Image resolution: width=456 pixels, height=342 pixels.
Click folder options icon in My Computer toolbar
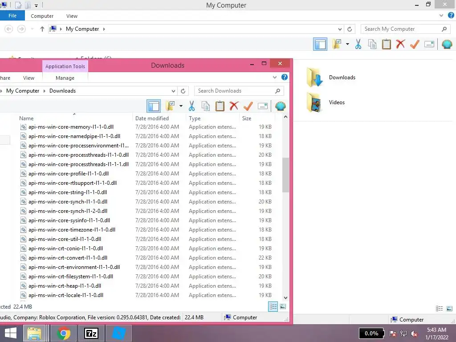[337, 44]
